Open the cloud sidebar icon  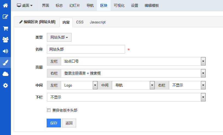point(5,74)
